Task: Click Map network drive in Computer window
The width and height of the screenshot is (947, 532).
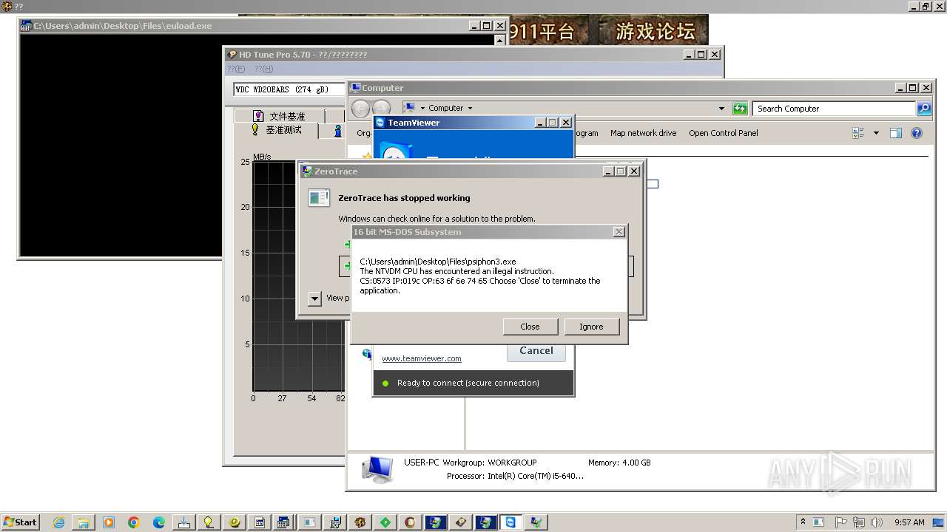Action: 643,133
